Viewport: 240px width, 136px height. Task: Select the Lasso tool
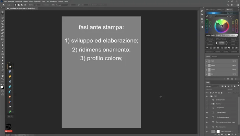click(x=2, y=18)
